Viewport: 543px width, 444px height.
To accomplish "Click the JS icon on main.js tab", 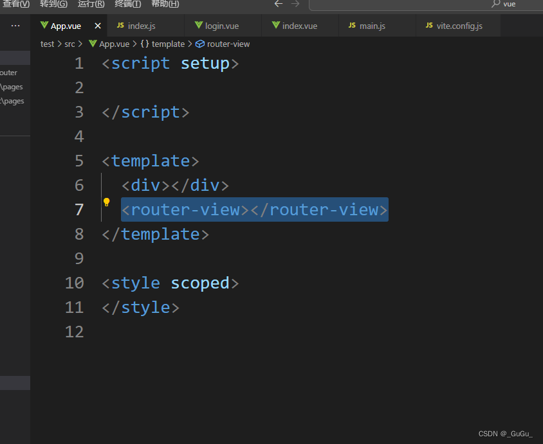I will 352,25.
